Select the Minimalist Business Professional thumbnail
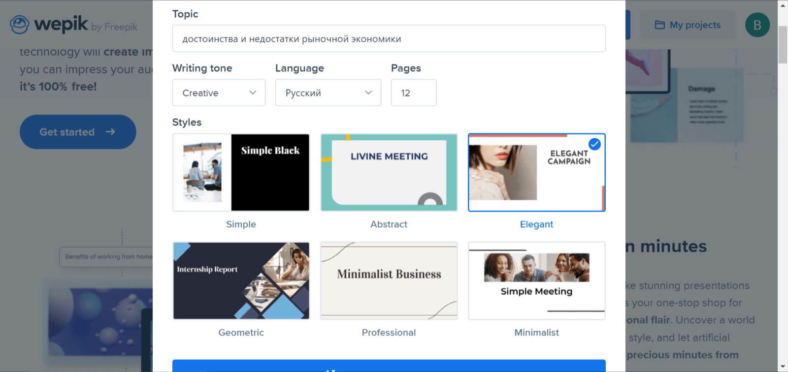788x372 pixels. [389, 280]
